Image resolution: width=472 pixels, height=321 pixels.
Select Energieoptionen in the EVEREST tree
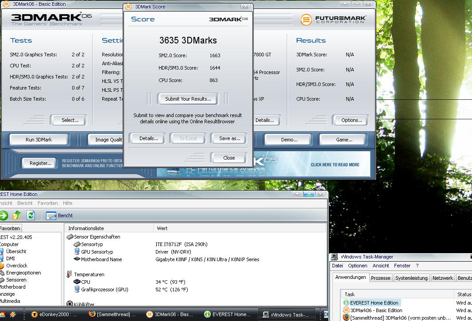(23, 273)
